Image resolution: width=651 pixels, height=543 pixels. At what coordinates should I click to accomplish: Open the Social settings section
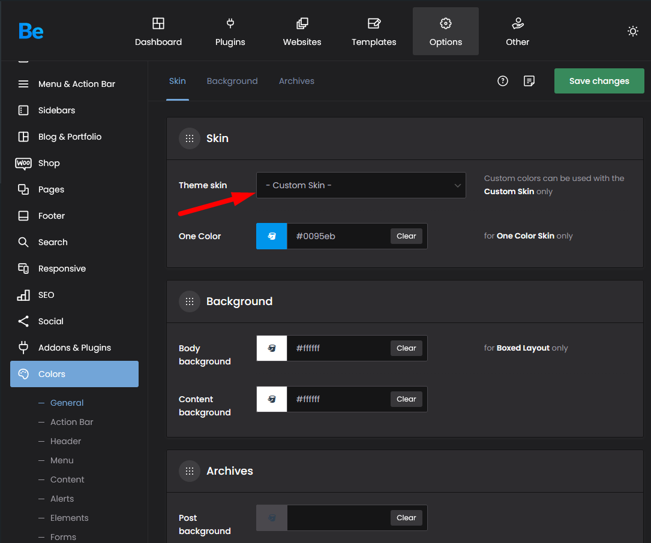point(74,321)
